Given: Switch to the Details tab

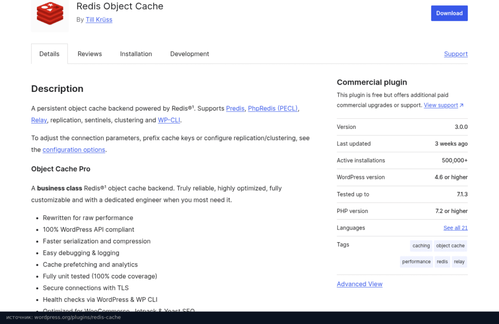Looking at the screenshot, I should (x=49, y=54).
